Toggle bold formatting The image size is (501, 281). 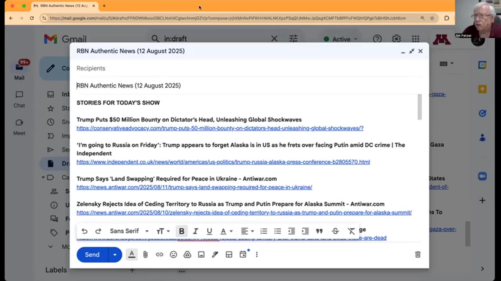coord(182,231)
